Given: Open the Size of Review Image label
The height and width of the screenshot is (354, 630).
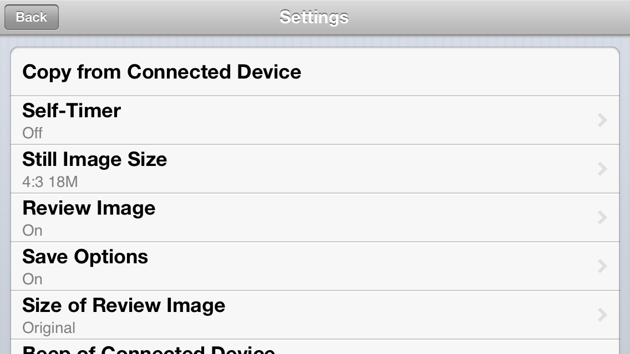Looking at the screenshot, I should (124, 305).
